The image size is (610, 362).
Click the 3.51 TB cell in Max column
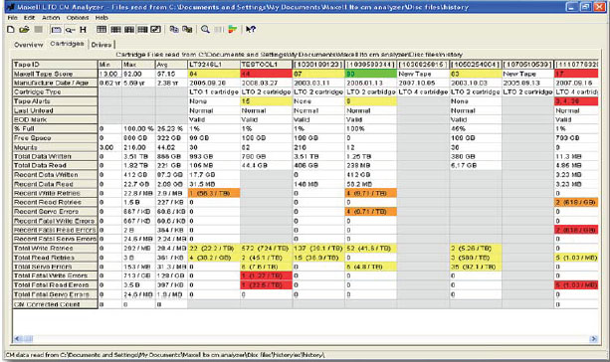pos(138,156)
